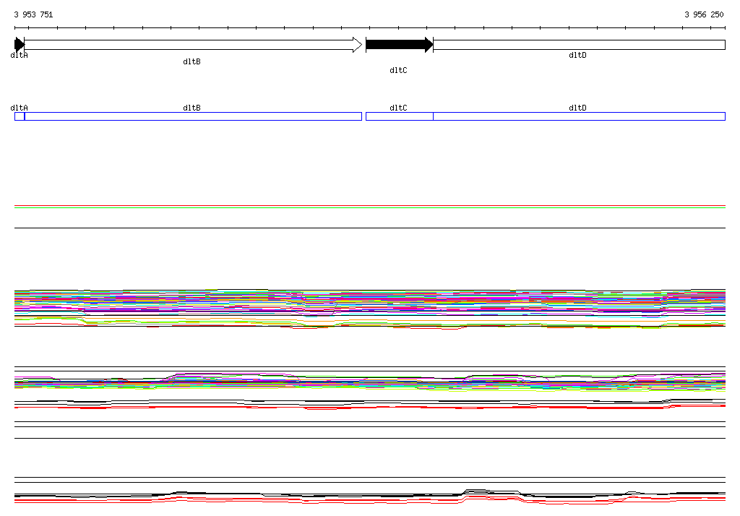Viewport: 740px width, 516px height.
Task: Click the dltB label under the gene arrow
Action: pyautogui.click(x=192, y=61)
